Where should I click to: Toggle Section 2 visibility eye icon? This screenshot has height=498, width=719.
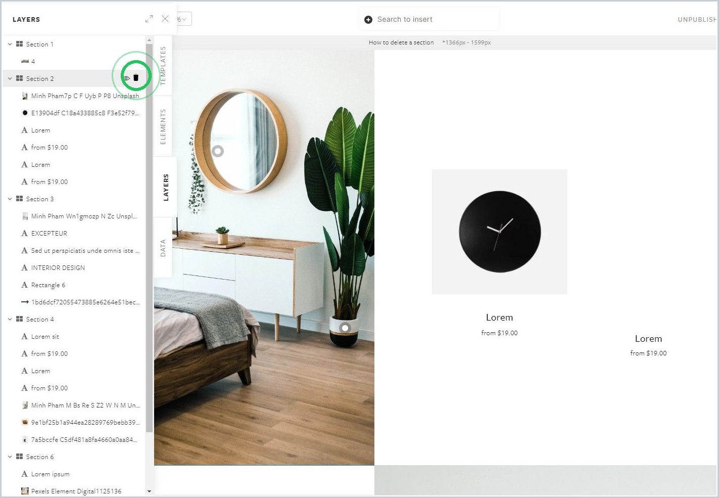tap(127, 78)
